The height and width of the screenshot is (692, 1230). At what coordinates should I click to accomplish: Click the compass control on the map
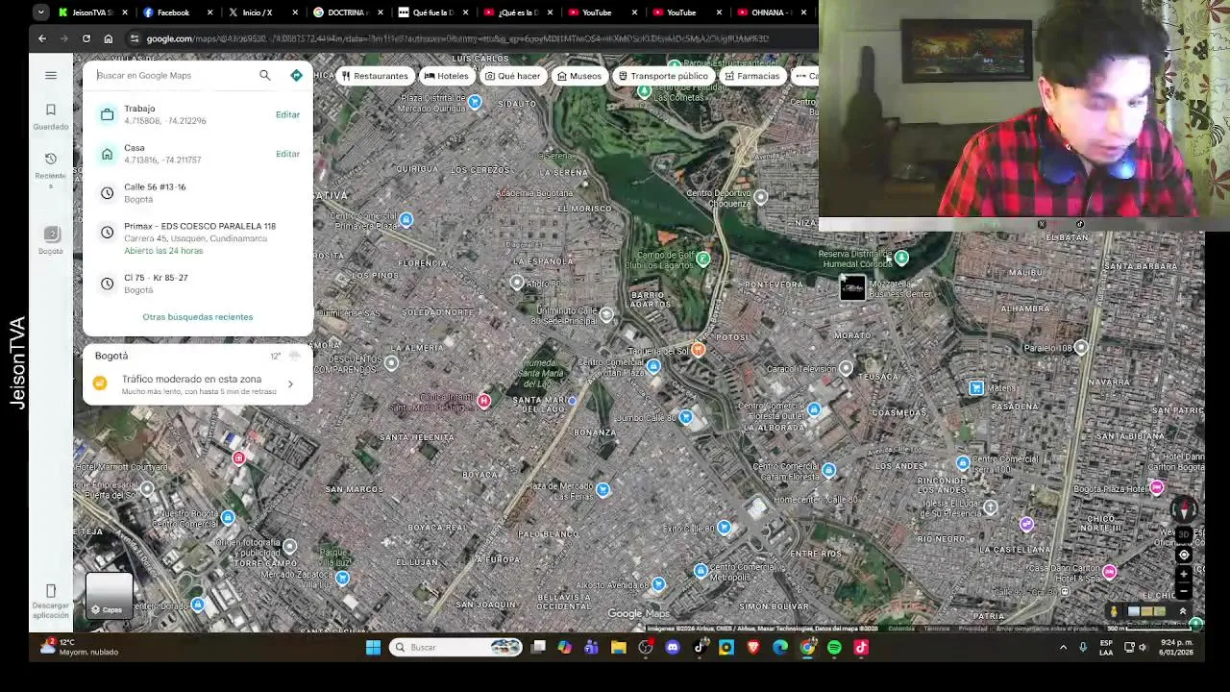point(1184,509)
